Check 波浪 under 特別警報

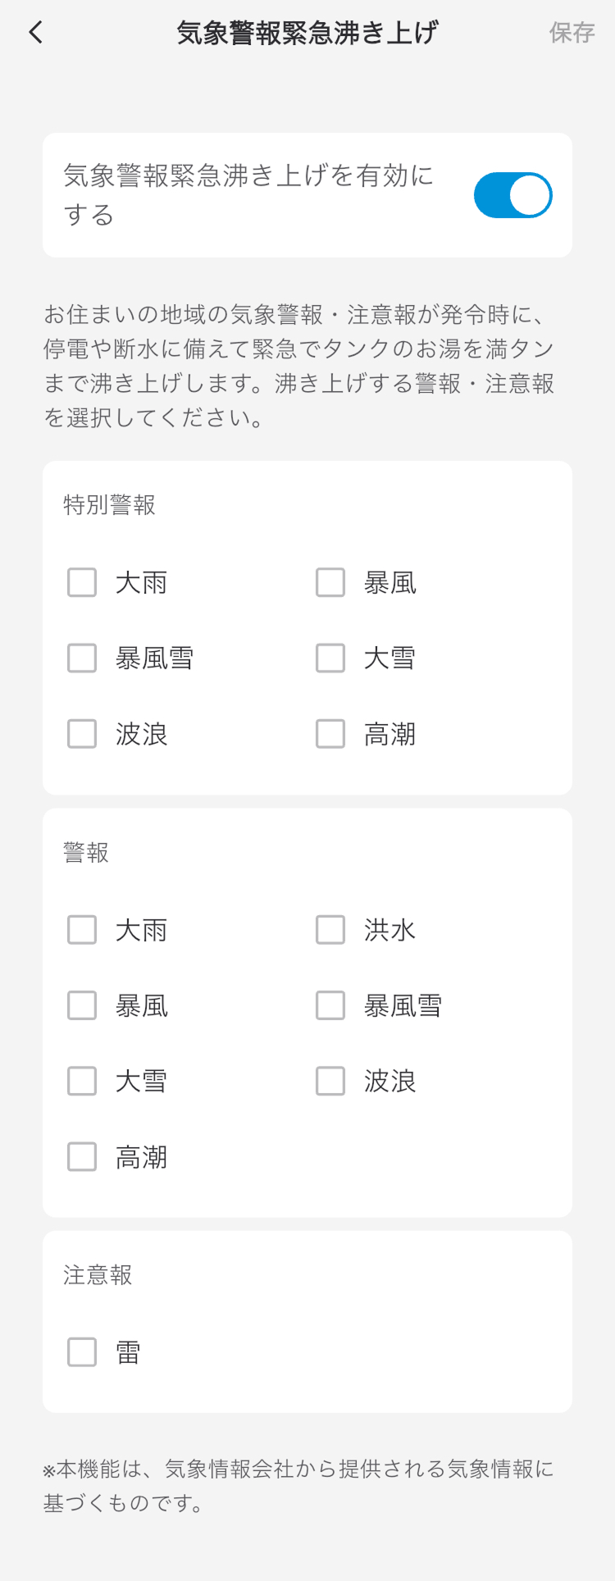(82, 734)
